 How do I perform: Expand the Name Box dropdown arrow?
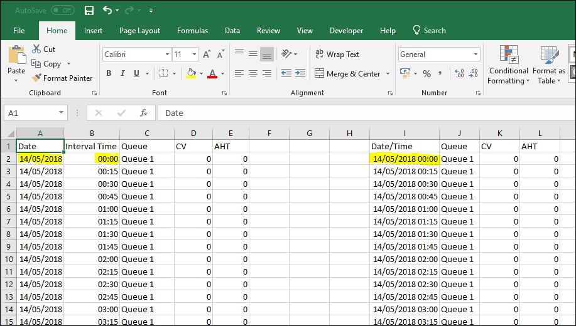click(61, 113)
